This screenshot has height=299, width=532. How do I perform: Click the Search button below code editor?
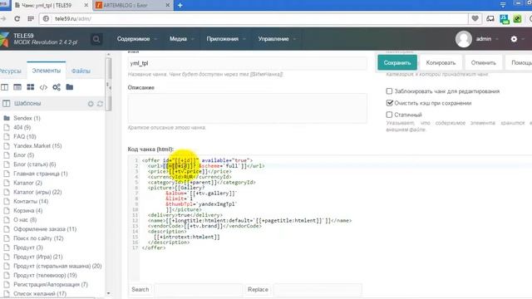pyautogui.click(x=140, y=290)
